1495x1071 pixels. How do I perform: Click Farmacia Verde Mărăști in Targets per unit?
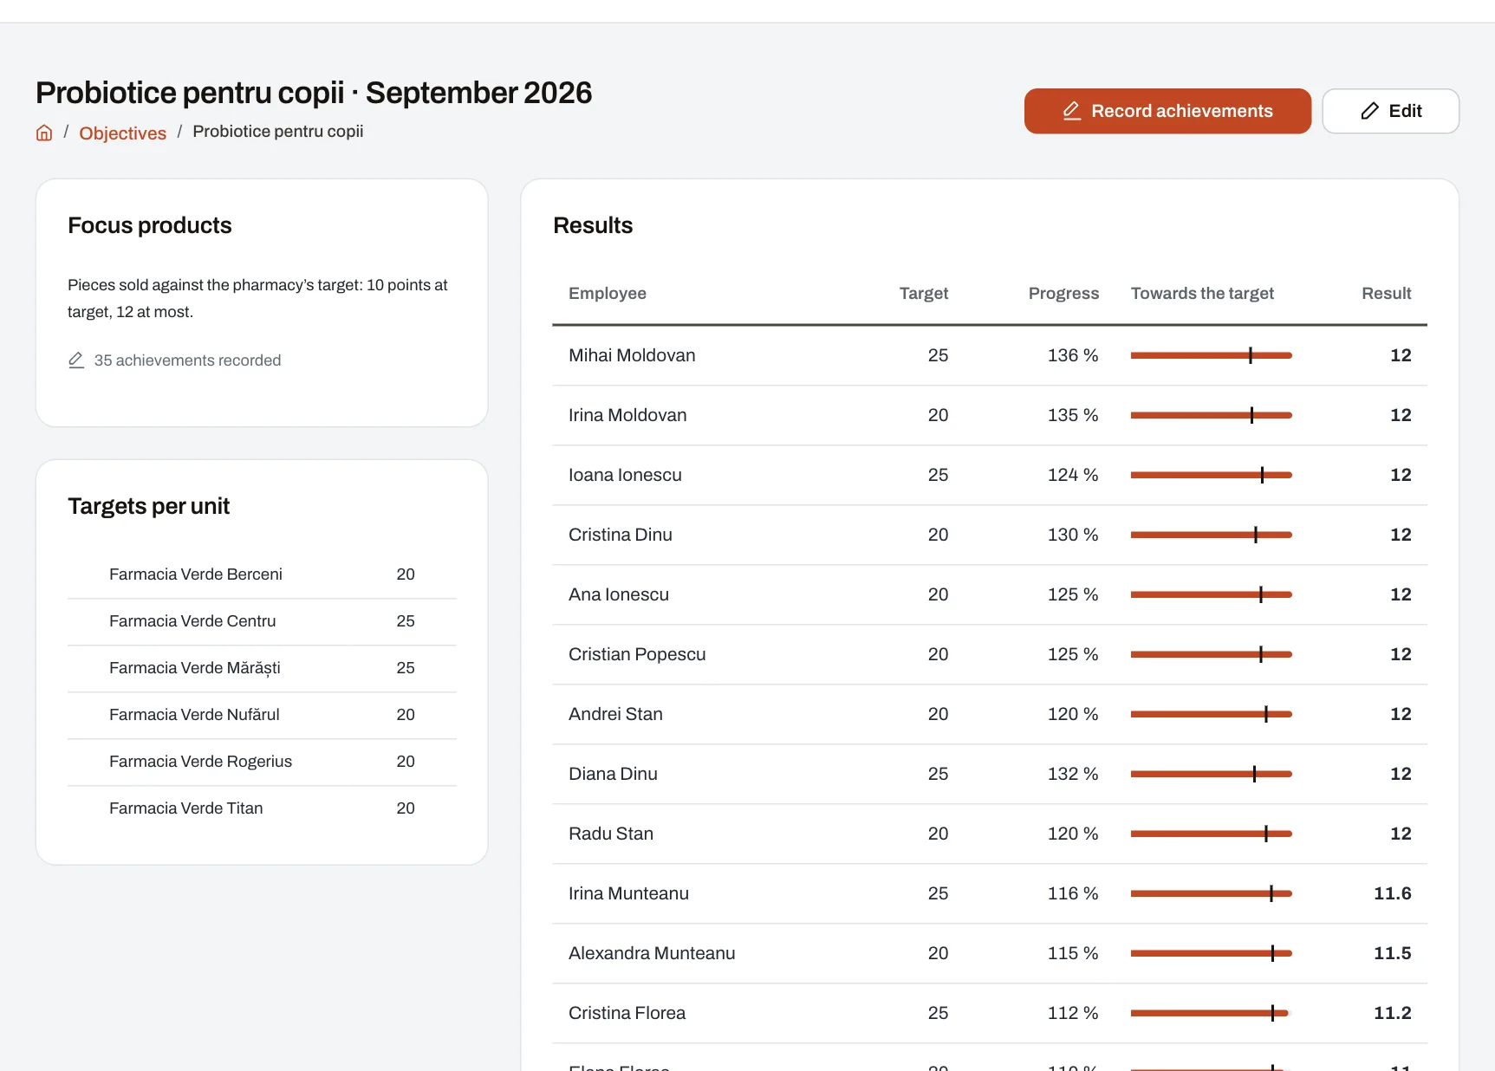point(195,668)
